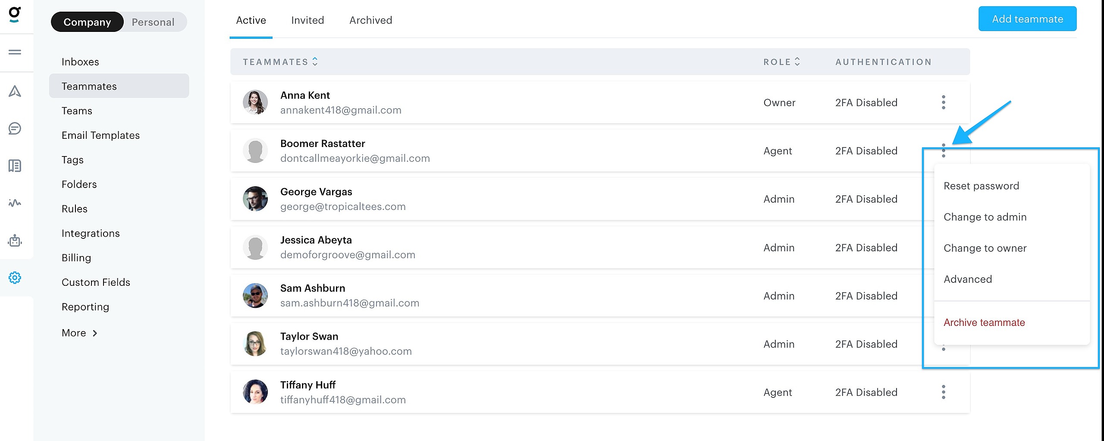
Task: Click email demoforgroove@gmail.com
Action: [348, 255]
